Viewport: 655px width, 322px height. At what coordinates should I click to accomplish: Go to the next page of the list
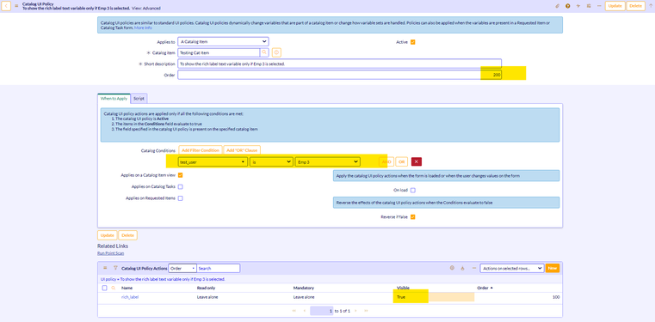pyautogui.click(x=356, y=311)
